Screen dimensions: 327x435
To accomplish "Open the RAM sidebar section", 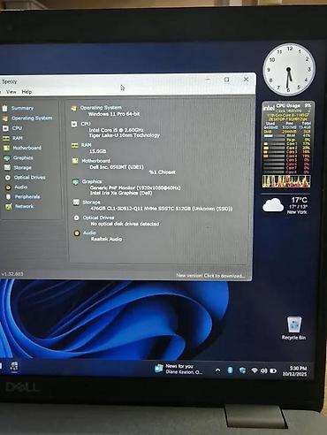I will 18,138.
